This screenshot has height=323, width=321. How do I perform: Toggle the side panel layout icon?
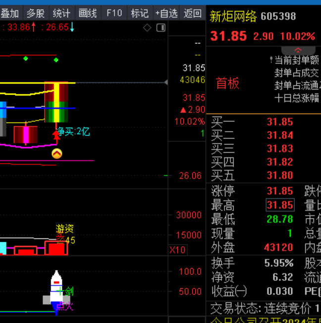[161, 28]
